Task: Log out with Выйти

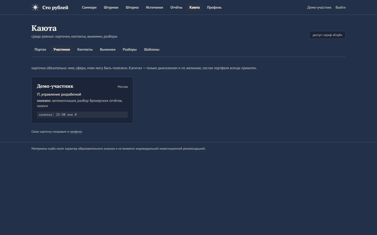Action: (x=340, y=8)
